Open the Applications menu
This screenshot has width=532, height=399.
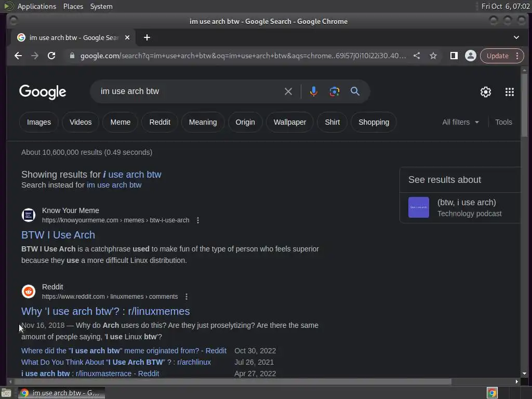click(37, 6)
